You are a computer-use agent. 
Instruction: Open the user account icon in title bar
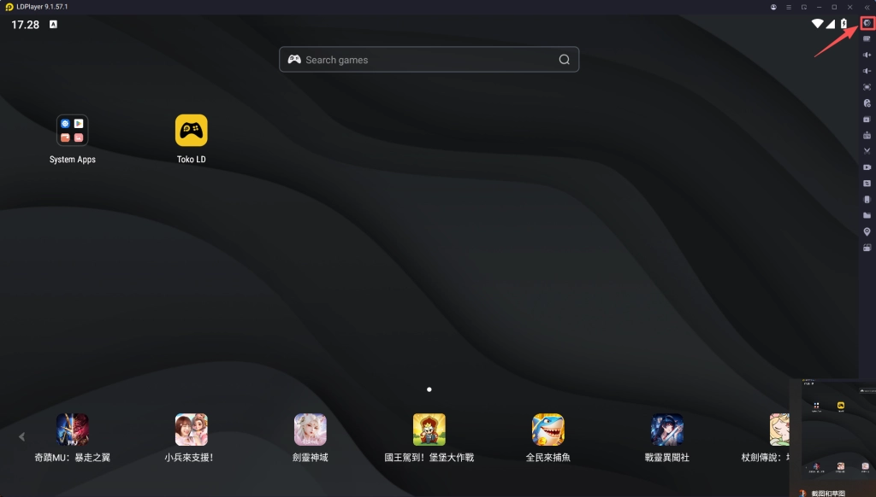[773, 7]
